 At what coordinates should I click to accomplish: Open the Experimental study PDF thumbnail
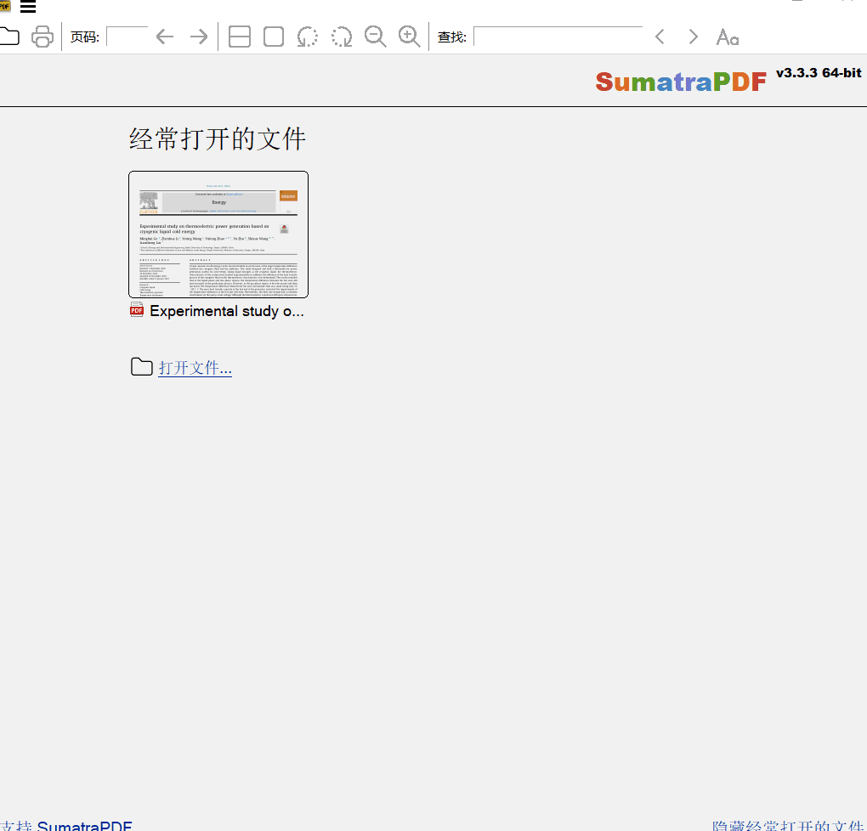tap(218, 235)
